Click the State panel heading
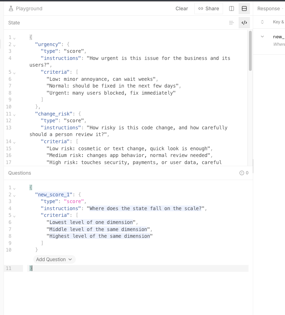The height and width of the screenshot is (315, 285). coord(14,23)
